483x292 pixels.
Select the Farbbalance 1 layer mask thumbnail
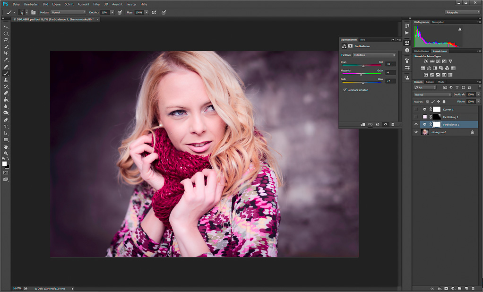click(437, 124)
